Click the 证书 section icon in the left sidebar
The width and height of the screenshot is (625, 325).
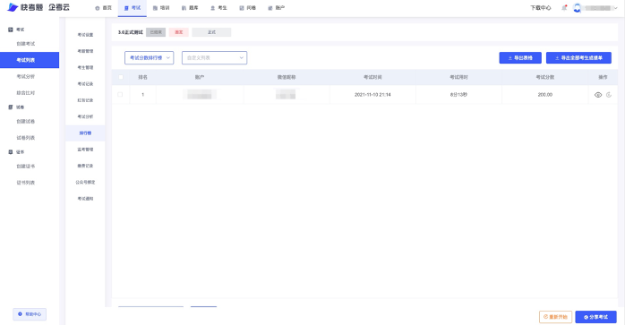(11, 152)
